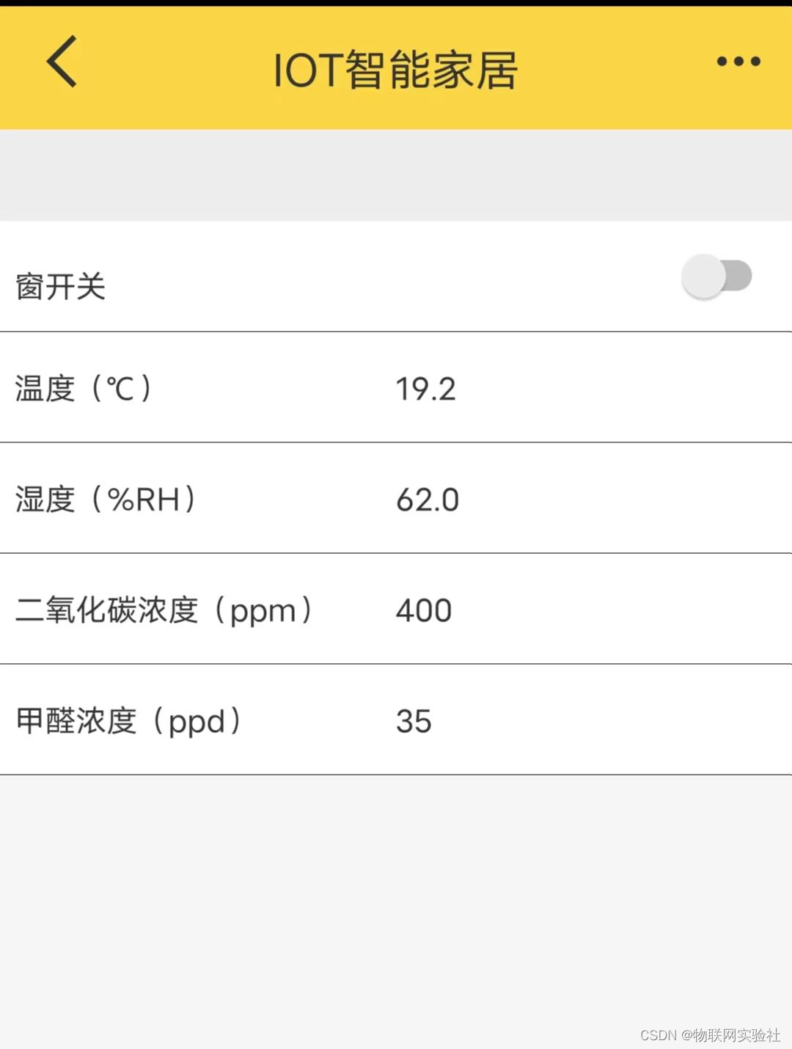
Task: Click the ppm unit text
Action: tap(263, 612)
